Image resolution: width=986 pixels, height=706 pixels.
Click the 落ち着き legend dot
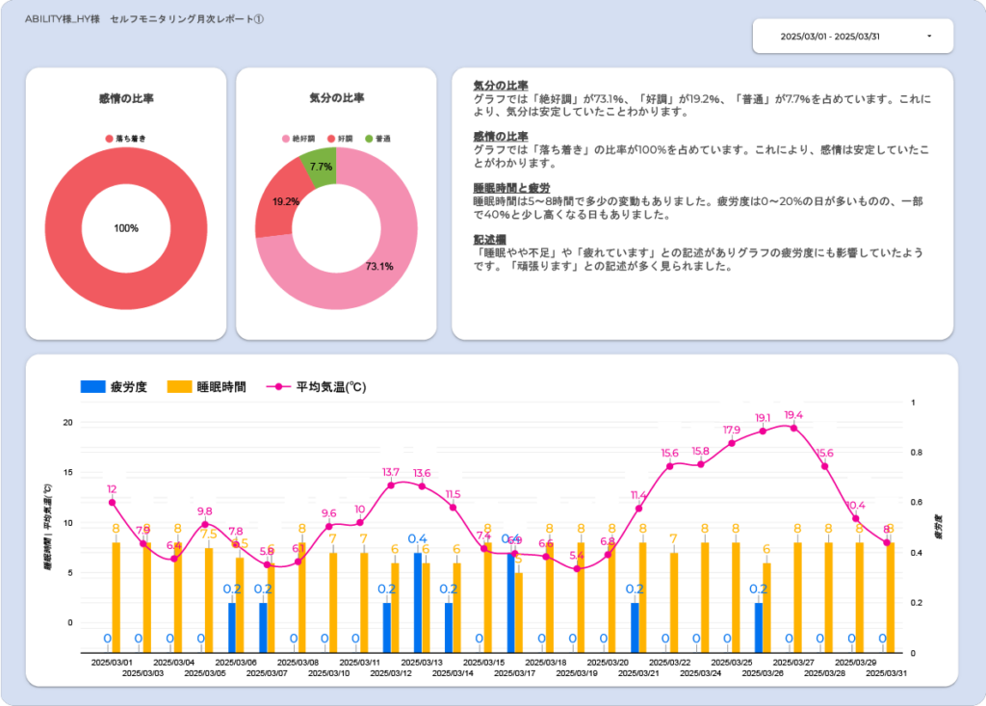coord(109,139)
